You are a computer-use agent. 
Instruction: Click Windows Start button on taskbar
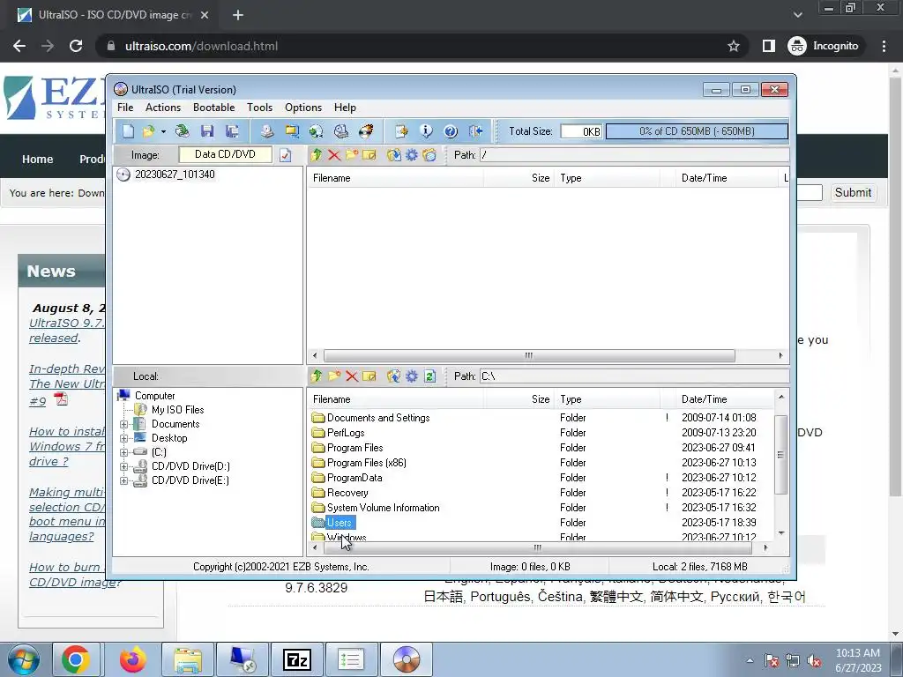24,660
